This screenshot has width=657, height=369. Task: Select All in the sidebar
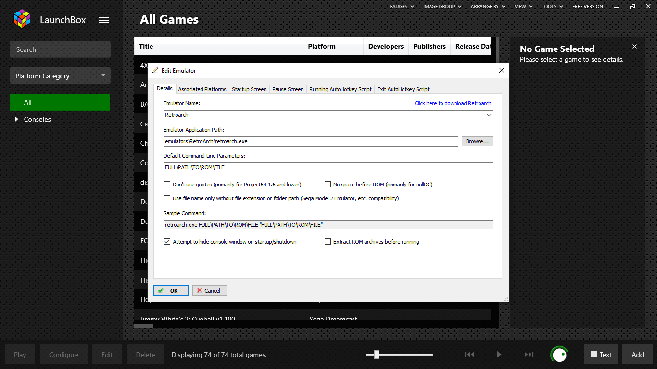(x=60, y=102)
